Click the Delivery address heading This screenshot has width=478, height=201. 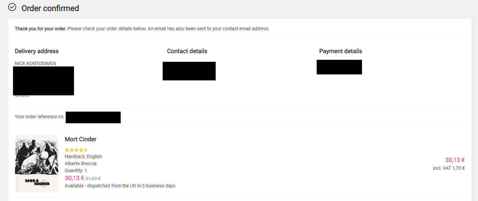coord(37,51)
